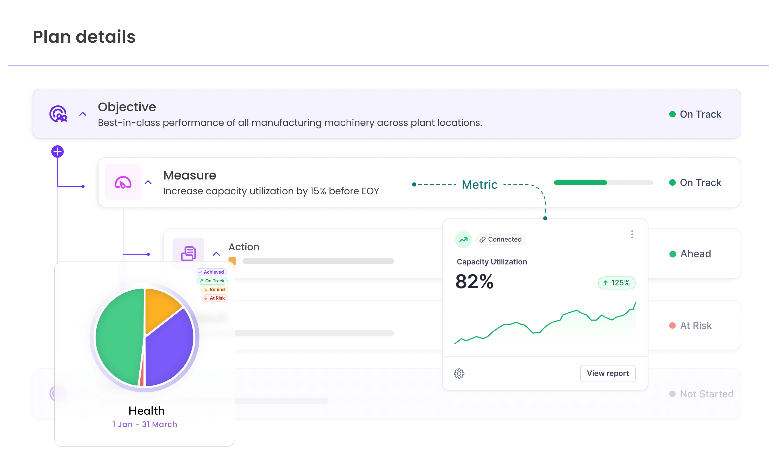
Task: Open the metric card three-dot menu
Action: pyautogui.click(x=632, y=234)
